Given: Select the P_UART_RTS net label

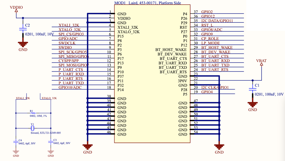Looking at the screenshot, I should coord(70,78).
